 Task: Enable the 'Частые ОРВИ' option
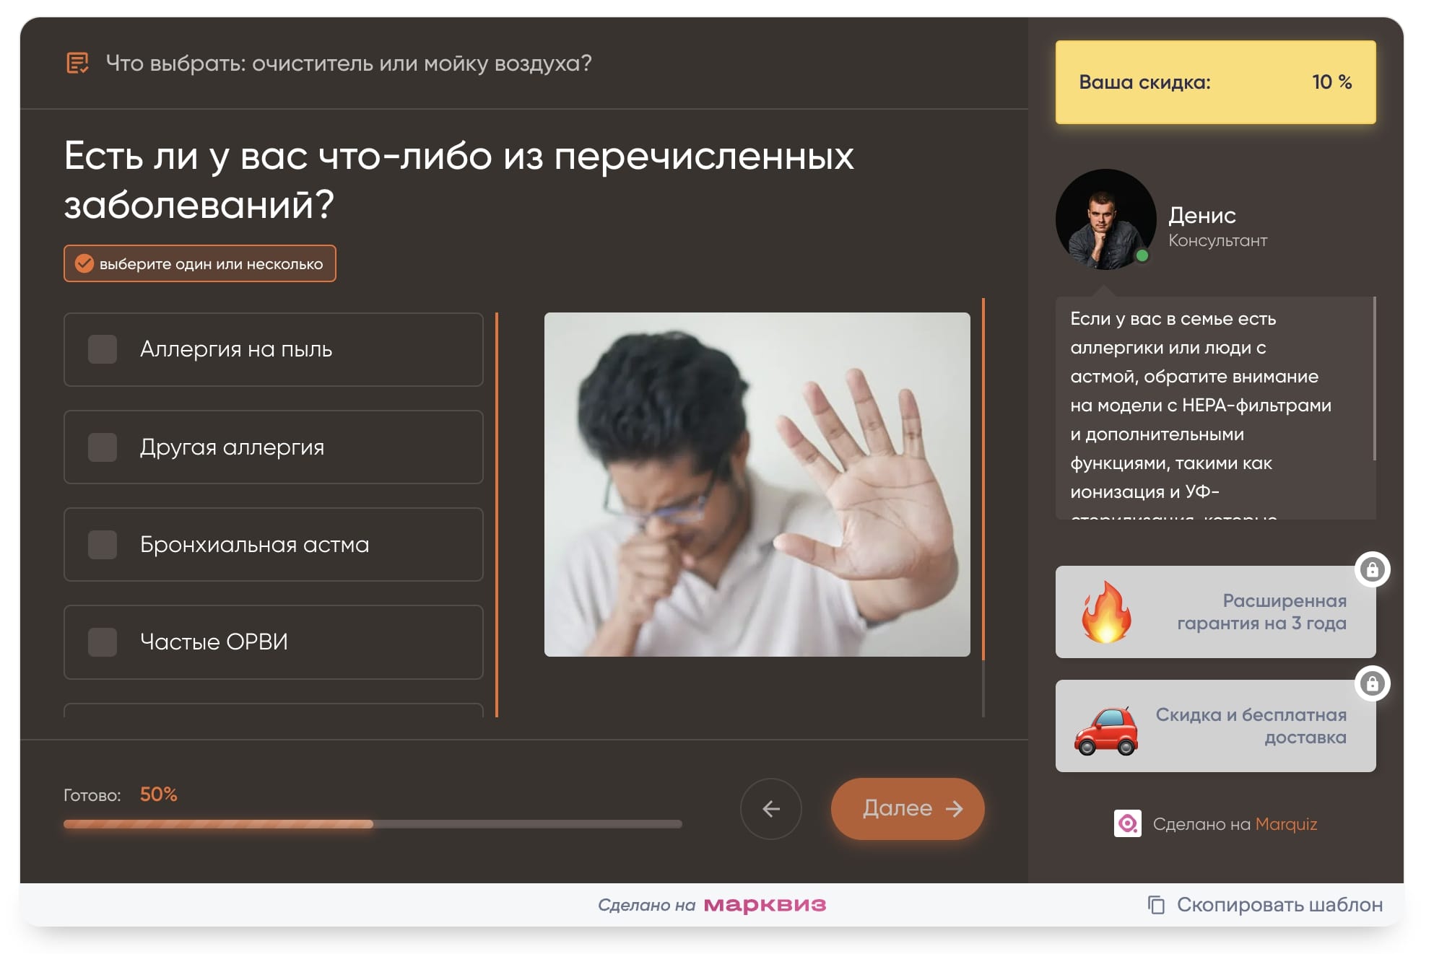[x=101, y=642]
